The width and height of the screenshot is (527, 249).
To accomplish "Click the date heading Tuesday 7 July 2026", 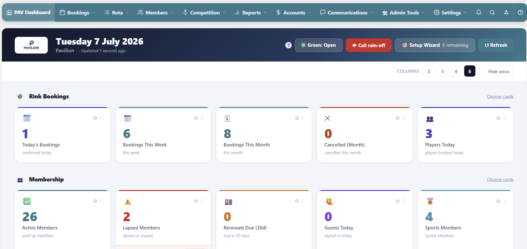I will tap(100, 41).
